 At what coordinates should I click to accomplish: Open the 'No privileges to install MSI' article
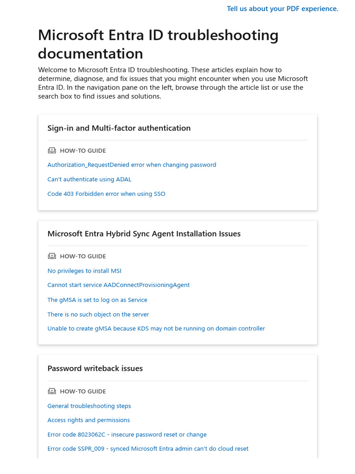point(84,271)
